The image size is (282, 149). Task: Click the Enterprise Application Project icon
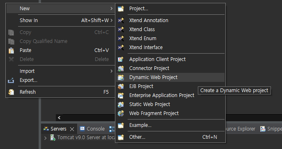[121, 95]
